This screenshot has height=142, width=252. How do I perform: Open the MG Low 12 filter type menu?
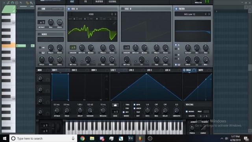click(x=189, y=14)
